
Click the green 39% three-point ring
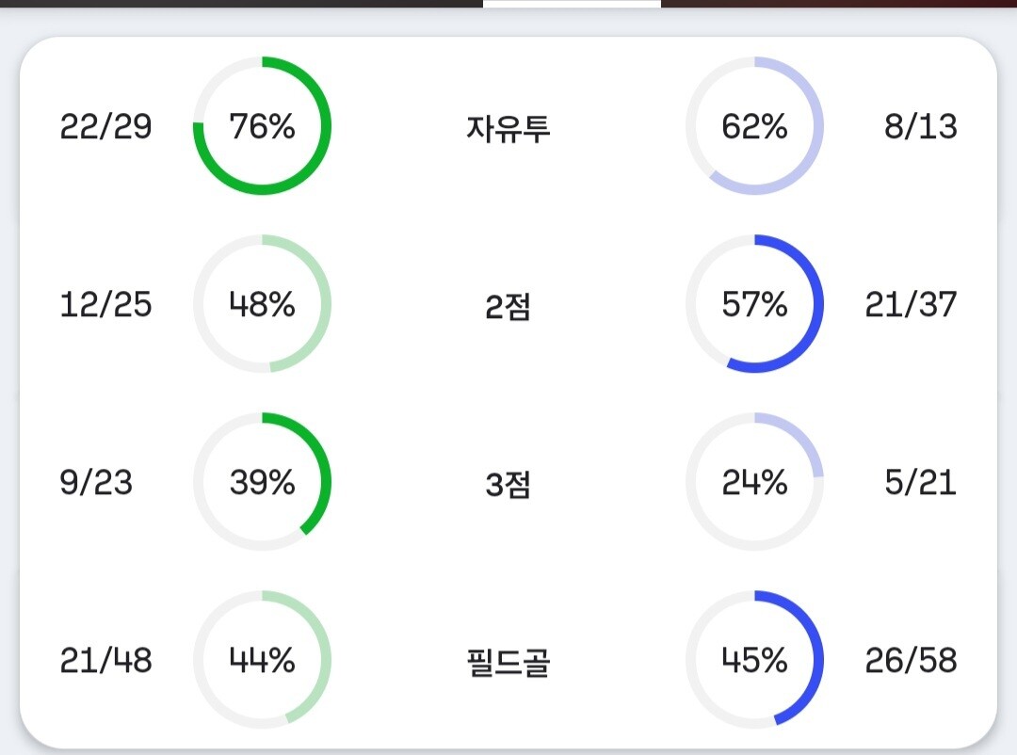[262, 482]
